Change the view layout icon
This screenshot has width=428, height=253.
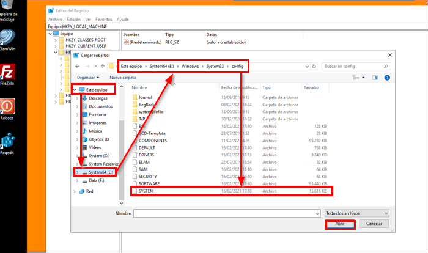(x=356, y=78)
